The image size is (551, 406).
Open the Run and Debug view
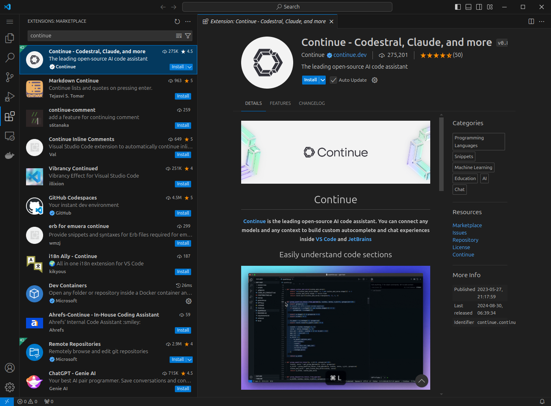(9, 97)
